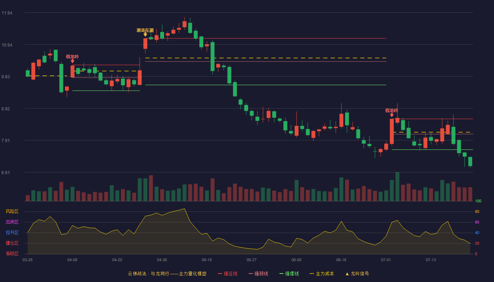This screenshot has height=282, width=494.
Task: Click the 建仓区 zone label
Action: (12, 243)
